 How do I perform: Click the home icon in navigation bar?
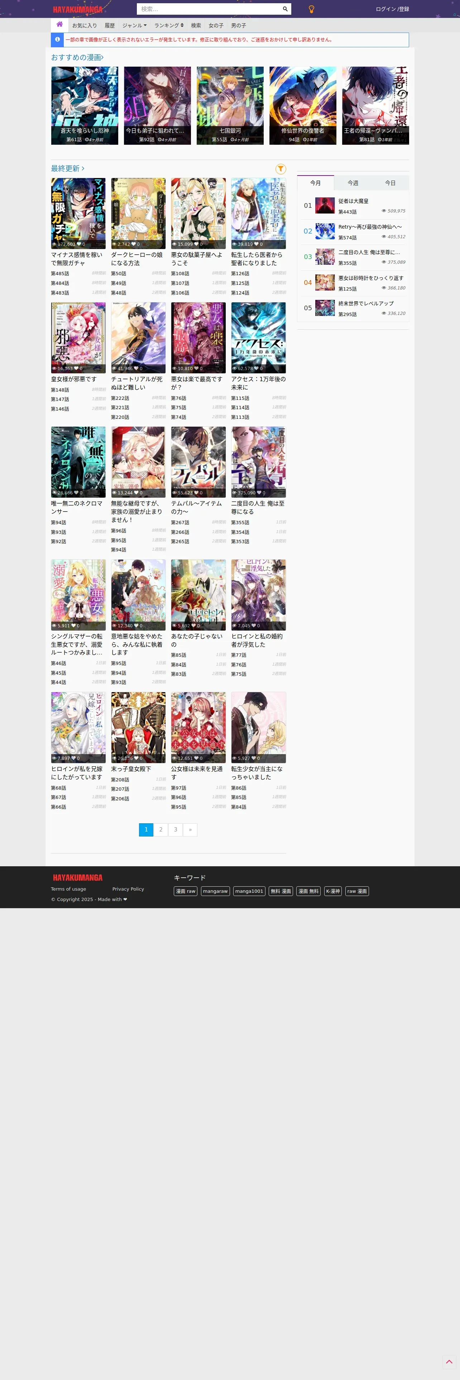pyautogui.click(x=59, y=25)
